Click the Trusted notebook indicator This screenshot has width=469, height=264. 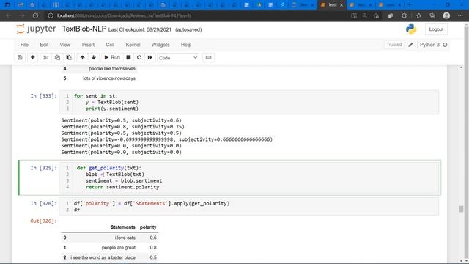(x=394, y=45)
